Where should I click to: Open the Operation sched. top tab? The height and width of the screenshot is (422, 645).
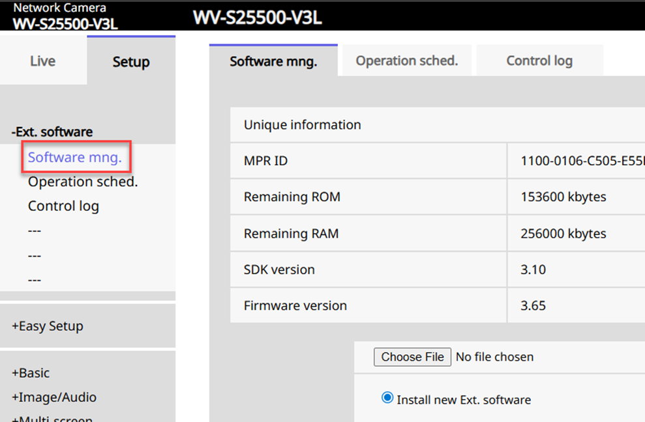coord(406,61)
